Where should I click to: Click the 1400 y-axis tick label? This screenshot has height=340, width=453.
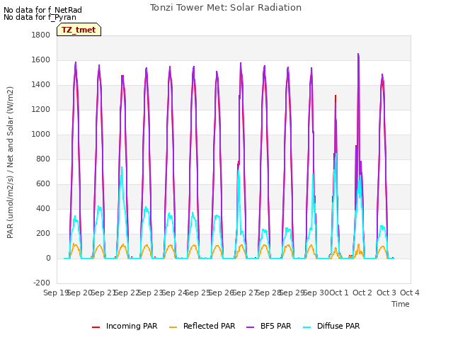click(41, 85)
